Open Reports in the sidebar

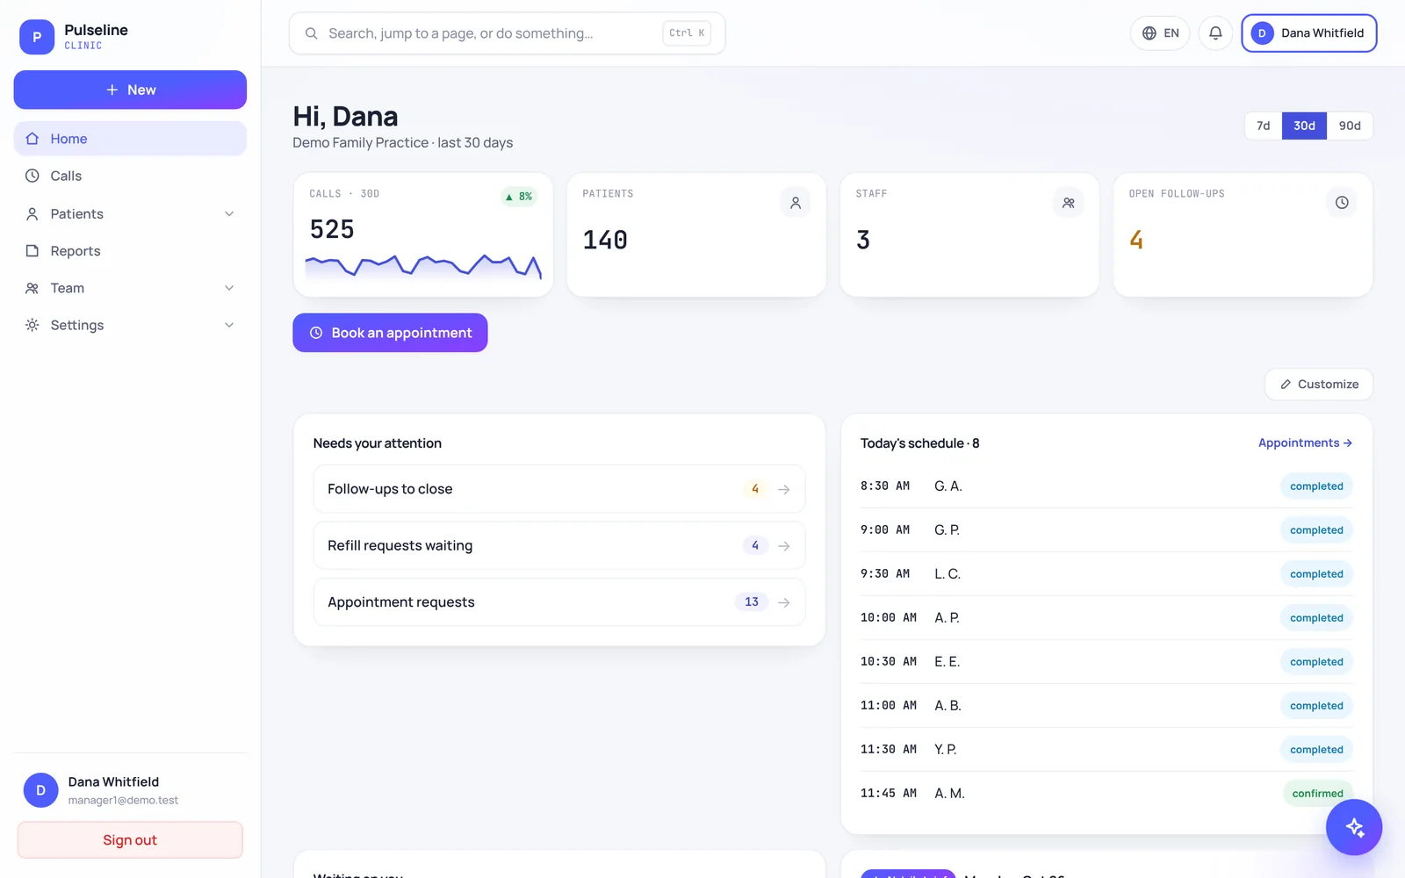(x=130, y=251)
